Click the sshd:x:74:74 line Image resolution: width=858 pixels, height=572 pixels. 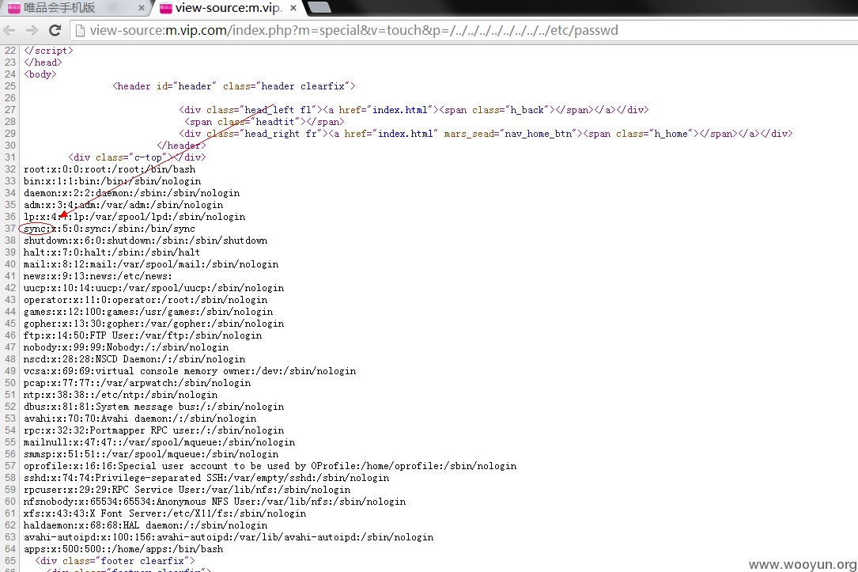point(206,478)
